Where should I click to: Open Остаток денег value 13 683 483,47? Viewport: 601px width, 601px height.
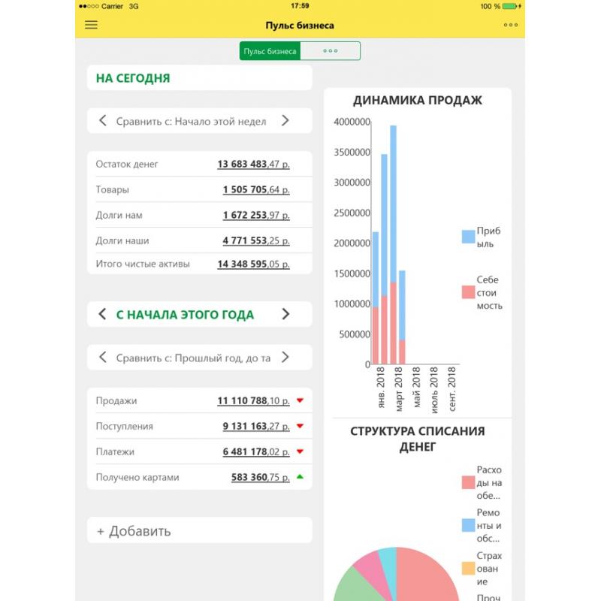tap(253, 164)
